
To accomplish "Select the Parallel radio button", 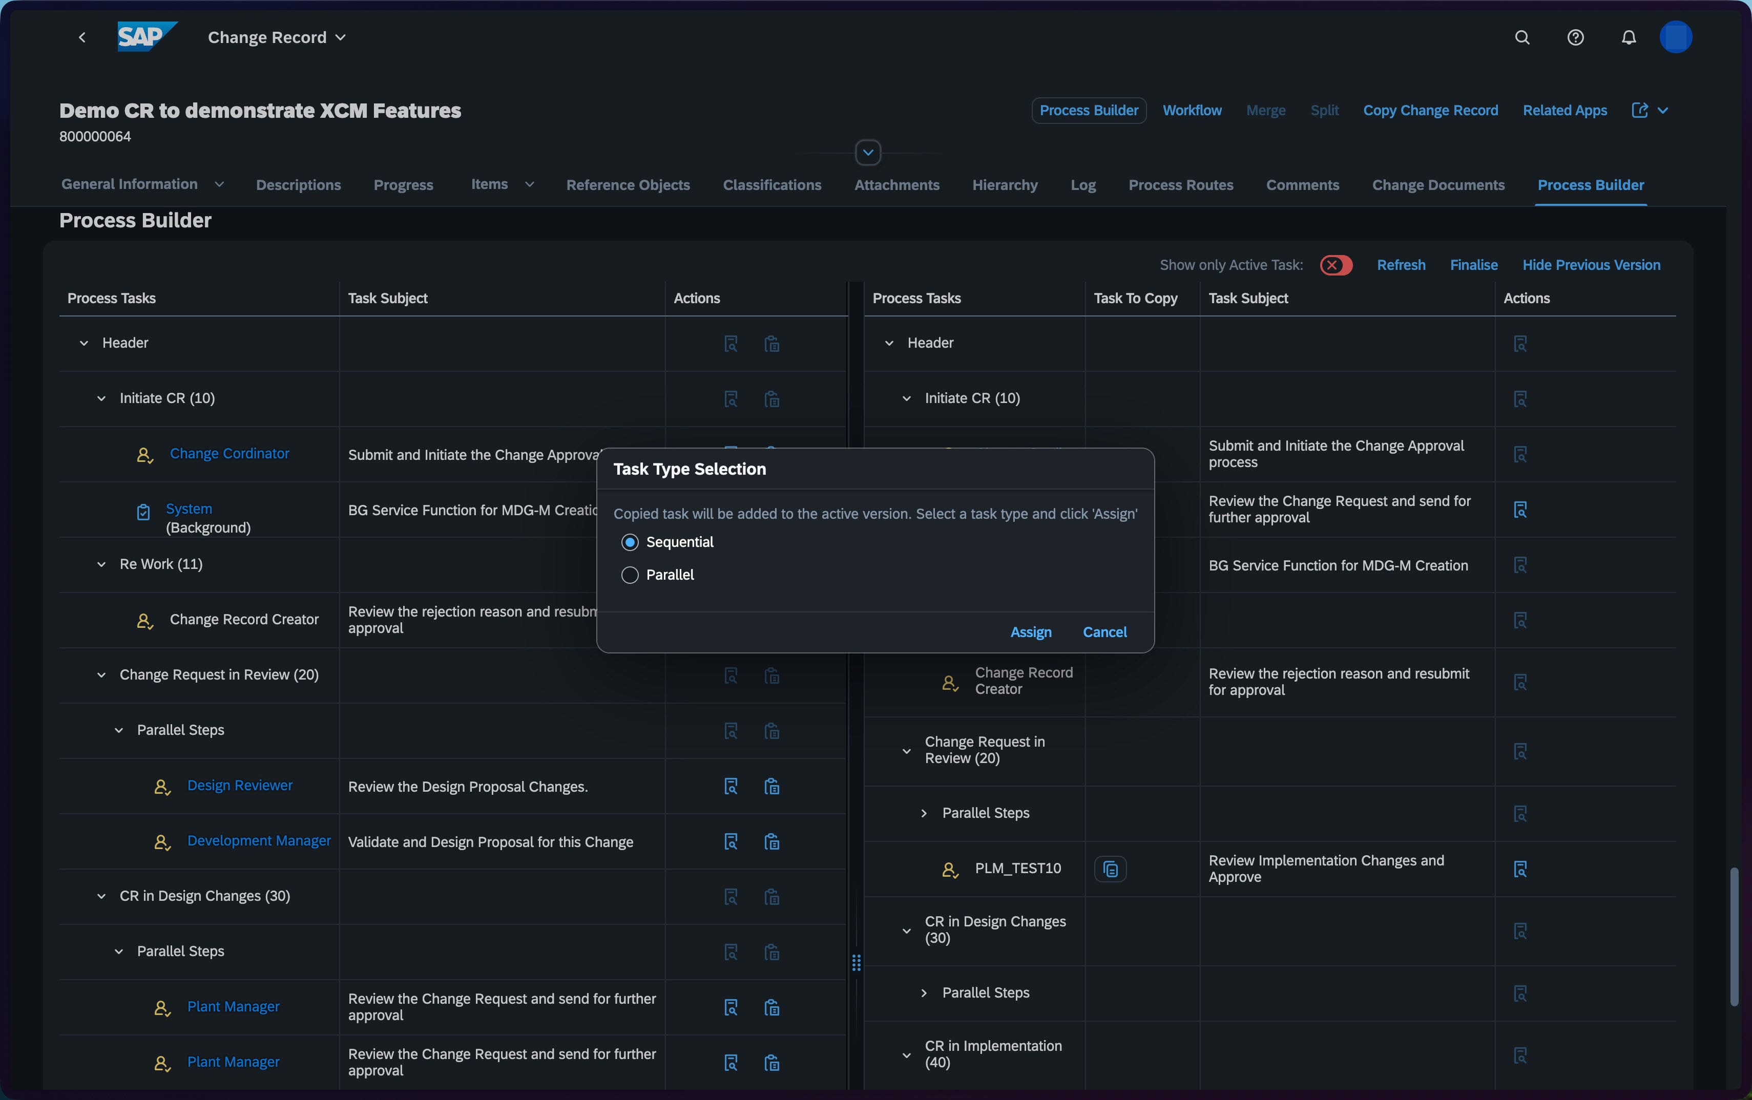I will [x=630, y=575].
